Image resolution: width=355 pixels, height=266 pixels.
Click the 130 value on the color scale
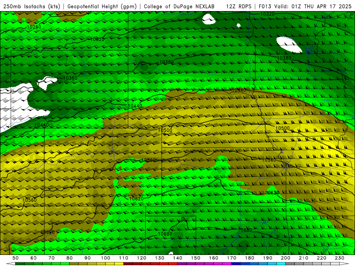pos(160,258)
